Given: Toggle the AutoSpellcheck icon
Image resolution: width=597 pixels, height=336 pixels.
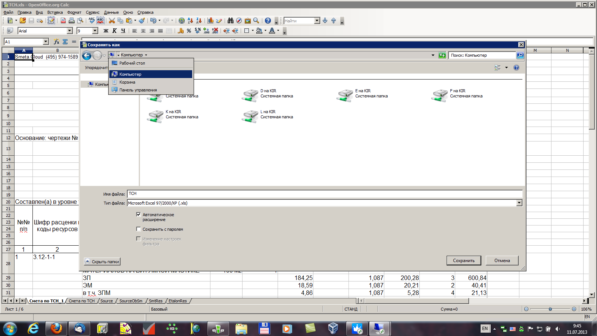Looking at the screenshot, I should [x=100, y=21].
